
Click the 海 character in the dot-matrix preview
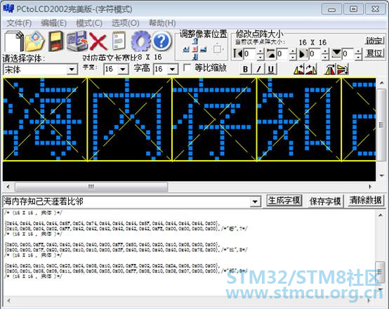[45, 119]
